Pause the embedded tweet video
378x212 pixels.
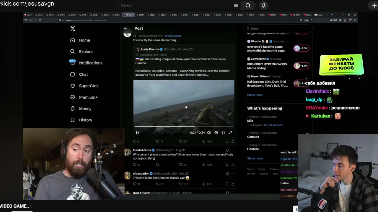click(x=137, y=132)
